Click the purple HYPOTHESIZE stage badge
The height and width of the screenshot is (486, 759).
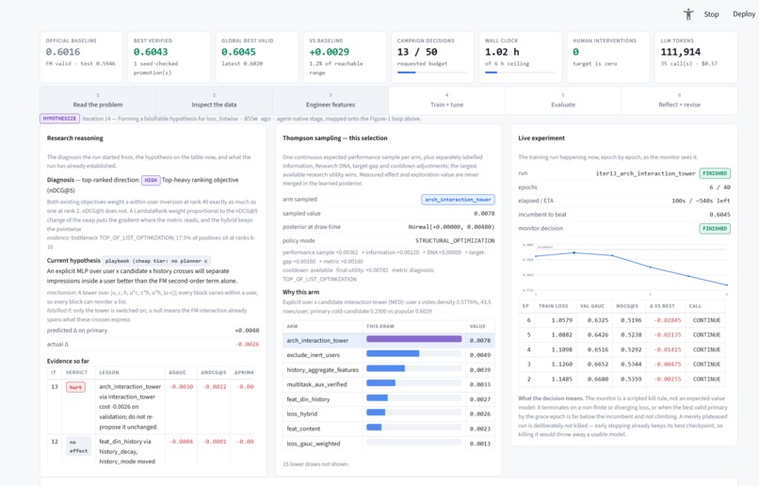point(59,119)
